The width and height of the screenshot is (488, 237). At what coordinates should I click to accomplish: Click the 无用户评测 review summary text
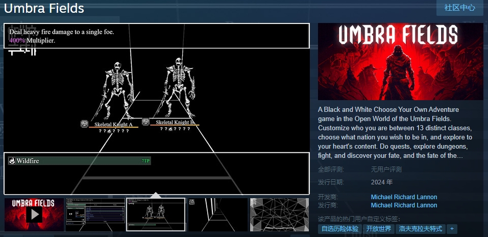pos(386,170)
